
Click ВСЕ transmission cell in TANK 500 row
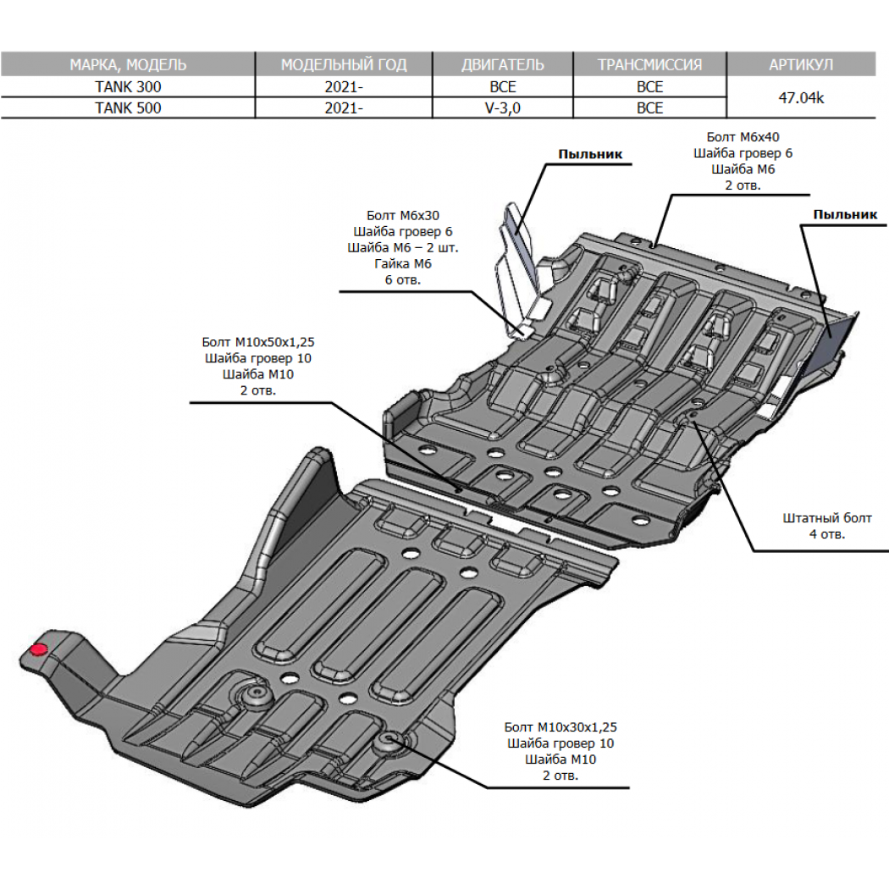pos(649,108)
